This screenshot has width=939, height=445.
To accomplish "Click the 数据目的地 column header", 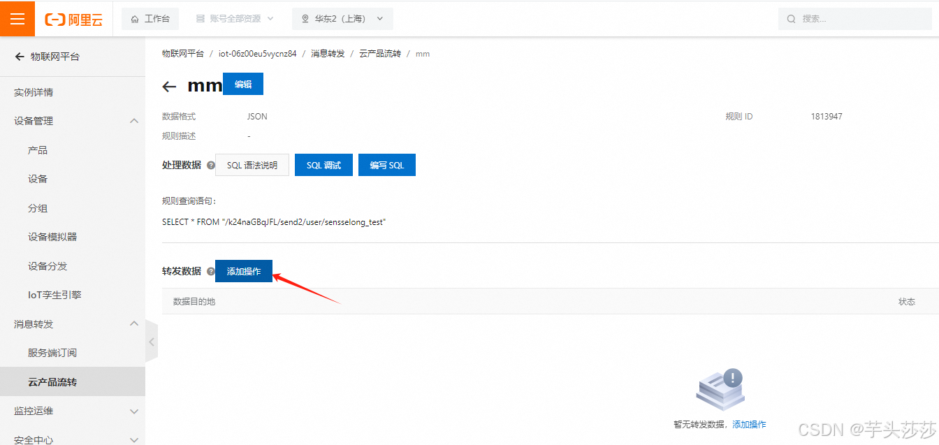I will point(194,301).
